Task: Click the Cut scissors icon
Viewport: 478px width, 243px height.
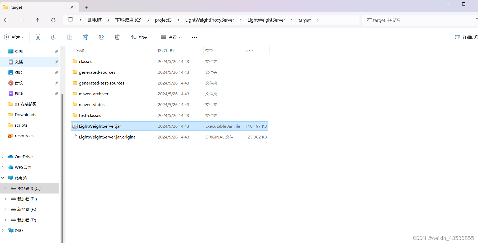Action: tap(38, 37)
